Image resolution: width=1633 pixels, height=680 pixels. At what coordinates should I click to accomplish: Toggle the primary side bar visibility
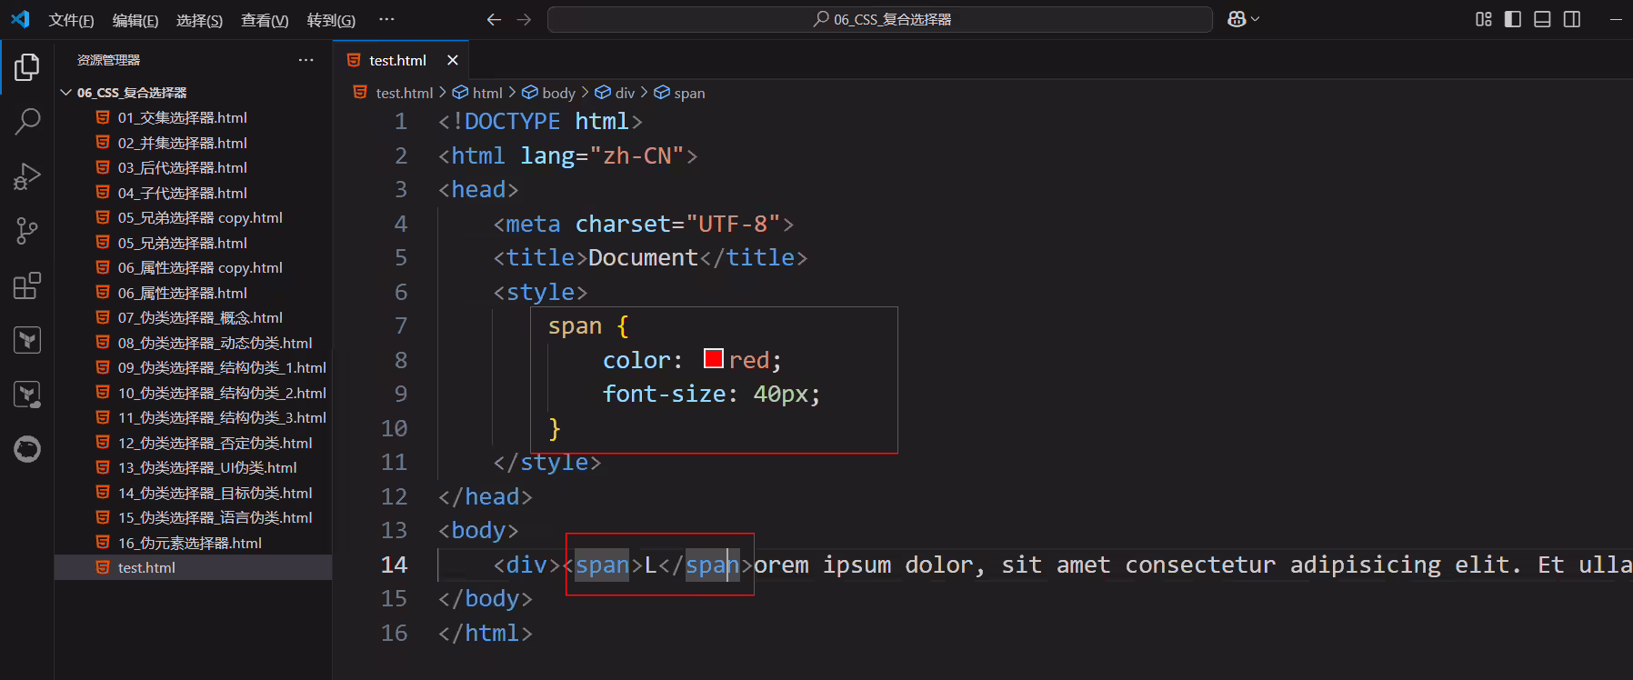click(x=1513, y=19)
